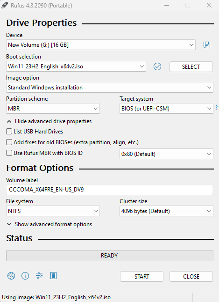Open the File system NTFS dropdown
Image resolution: width=219 pixels, height=302 pixels.
pyautogui.click(x=53, y=211)
